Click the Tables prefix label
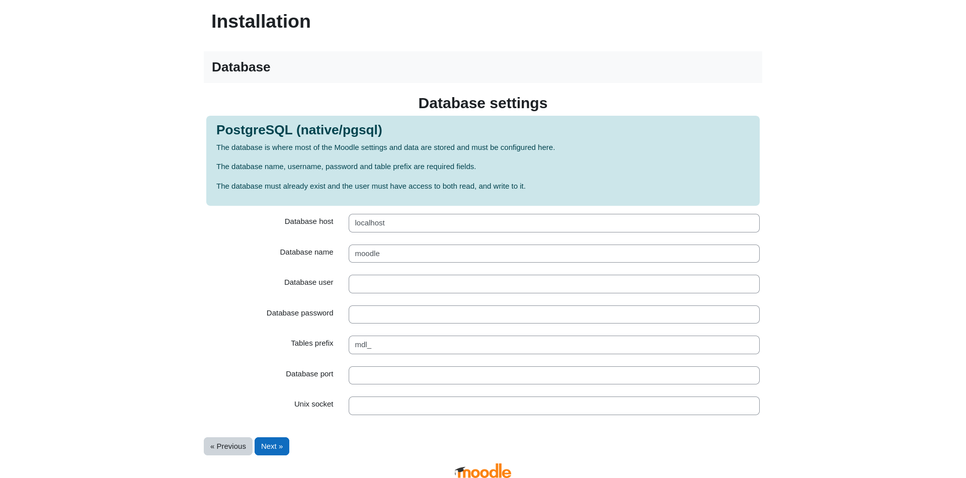The width and height of the screenshot is (966, 478). 312,343
